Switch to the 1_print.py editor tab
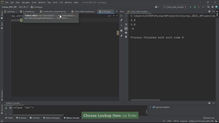Image resolution: width=219 pixels, height=123 pixels. coord(11,12)
